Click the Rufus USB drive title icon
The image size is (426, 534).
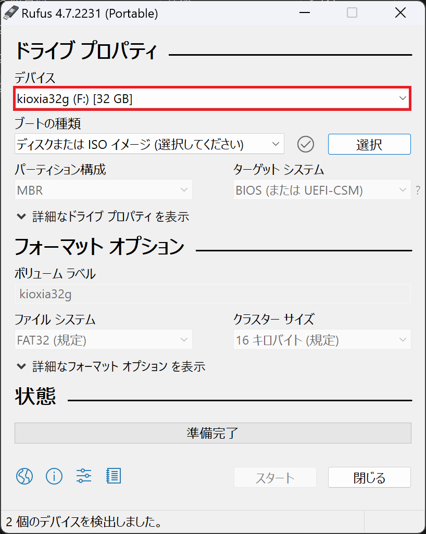10,14
